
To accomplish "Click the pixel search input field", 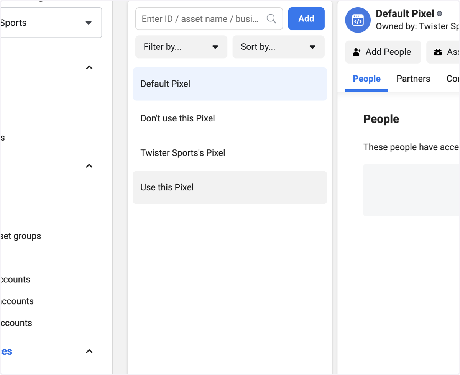I will click(x=209, y=19).
